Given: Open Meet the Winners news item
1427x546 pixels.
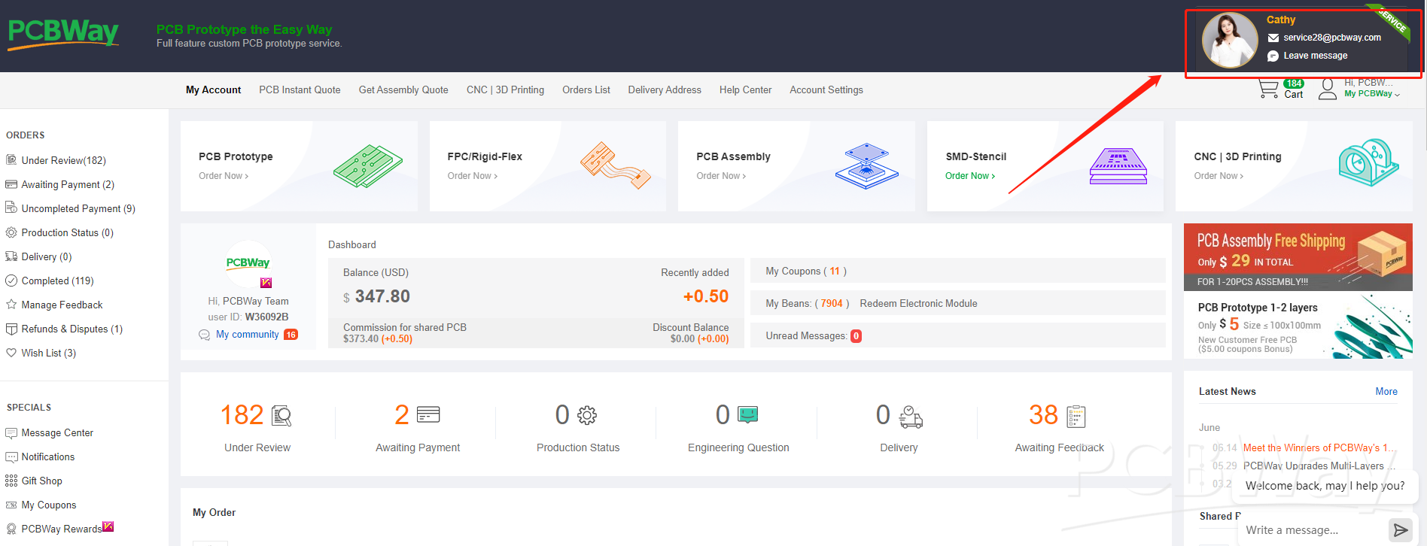Looking at the screenshot, I should click(1319, 447).
